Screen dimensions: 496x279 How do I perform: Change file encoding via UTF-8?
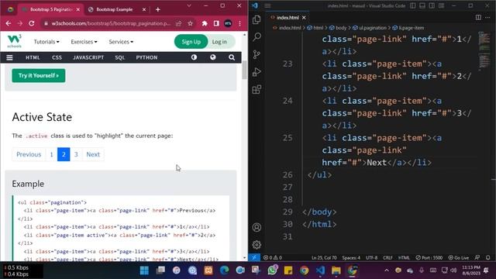click(372, 257)
